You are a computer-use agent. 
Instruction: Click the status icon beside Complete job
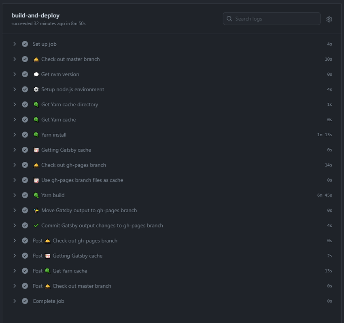pos(25,301)
